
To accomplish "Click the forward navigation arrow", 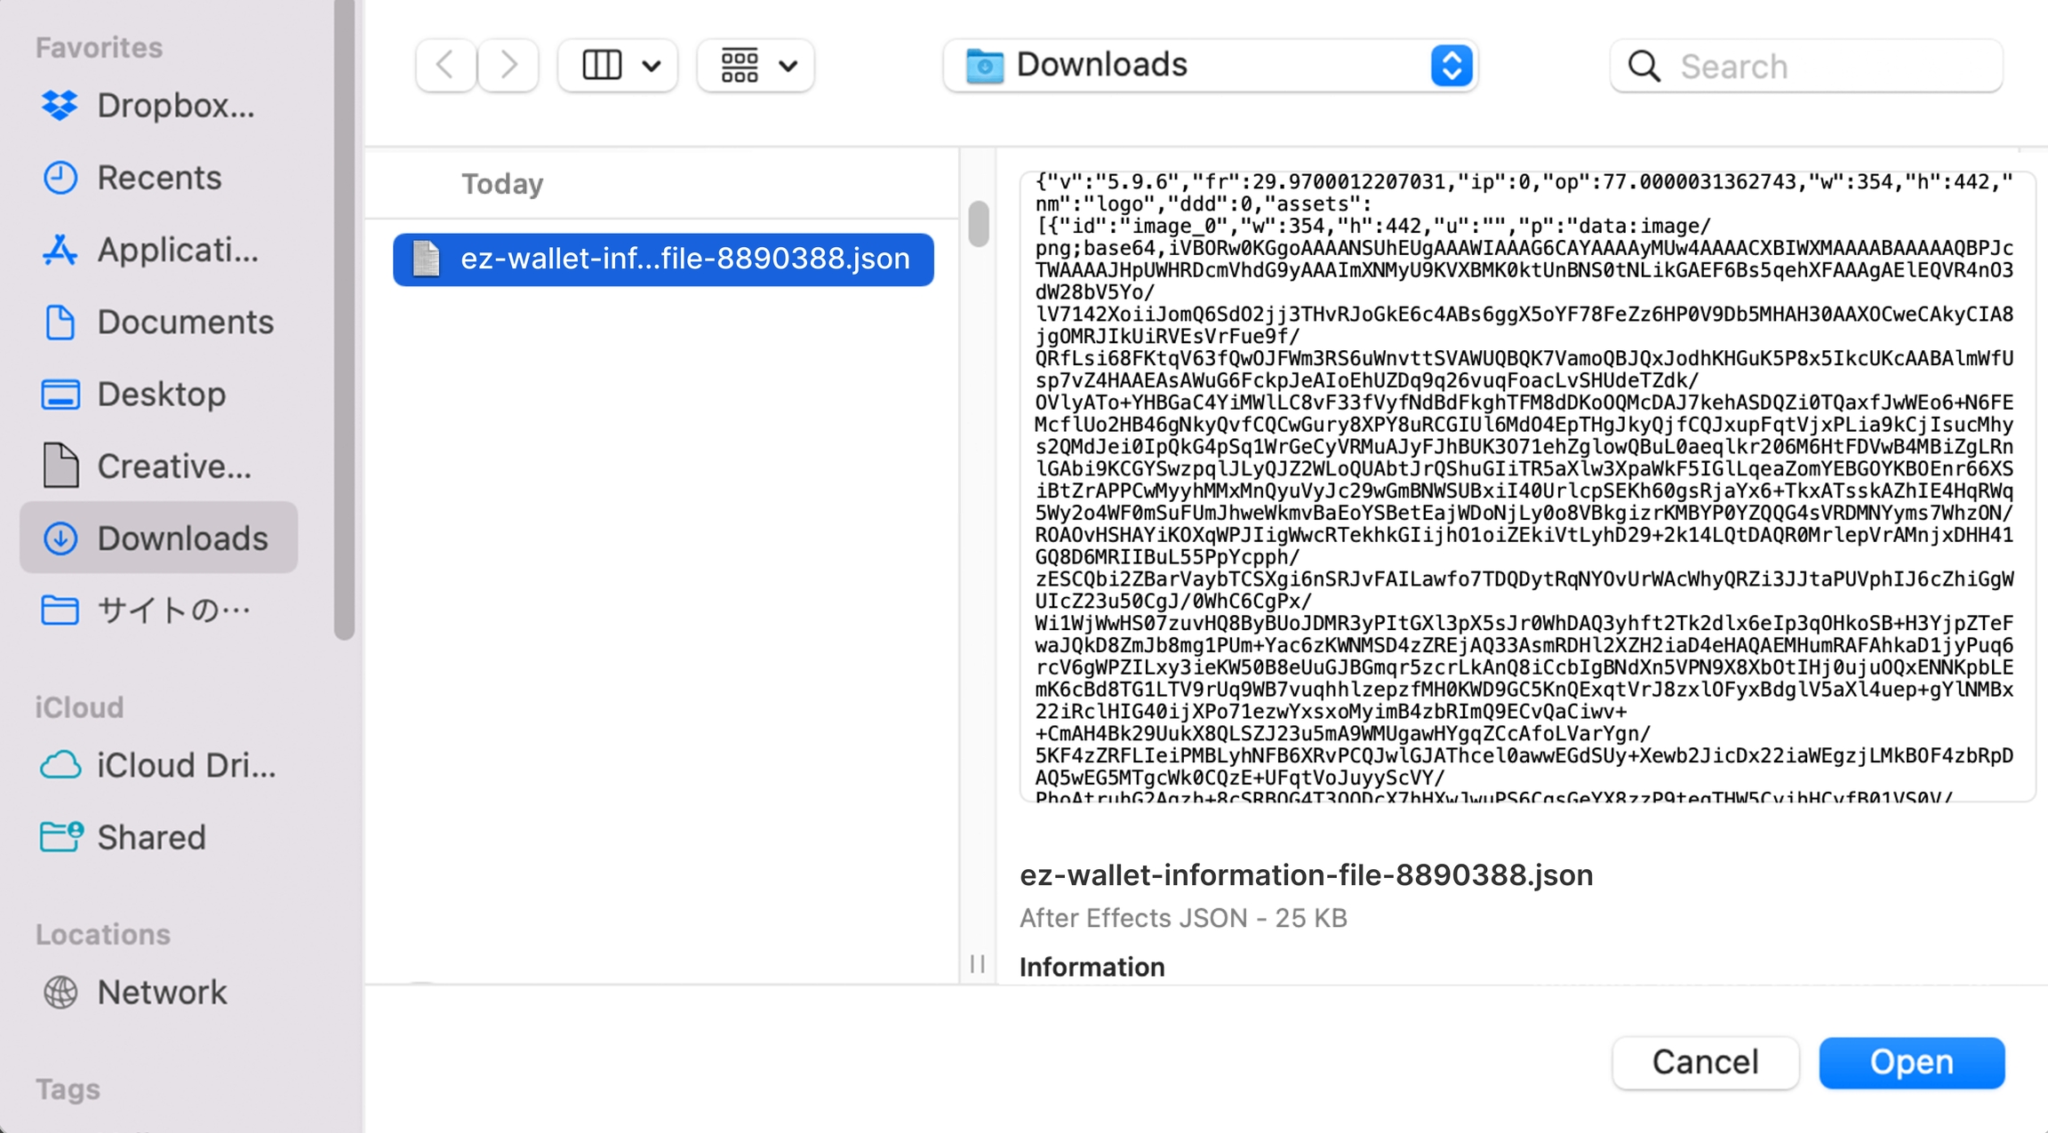I will [x=508, y=65].
